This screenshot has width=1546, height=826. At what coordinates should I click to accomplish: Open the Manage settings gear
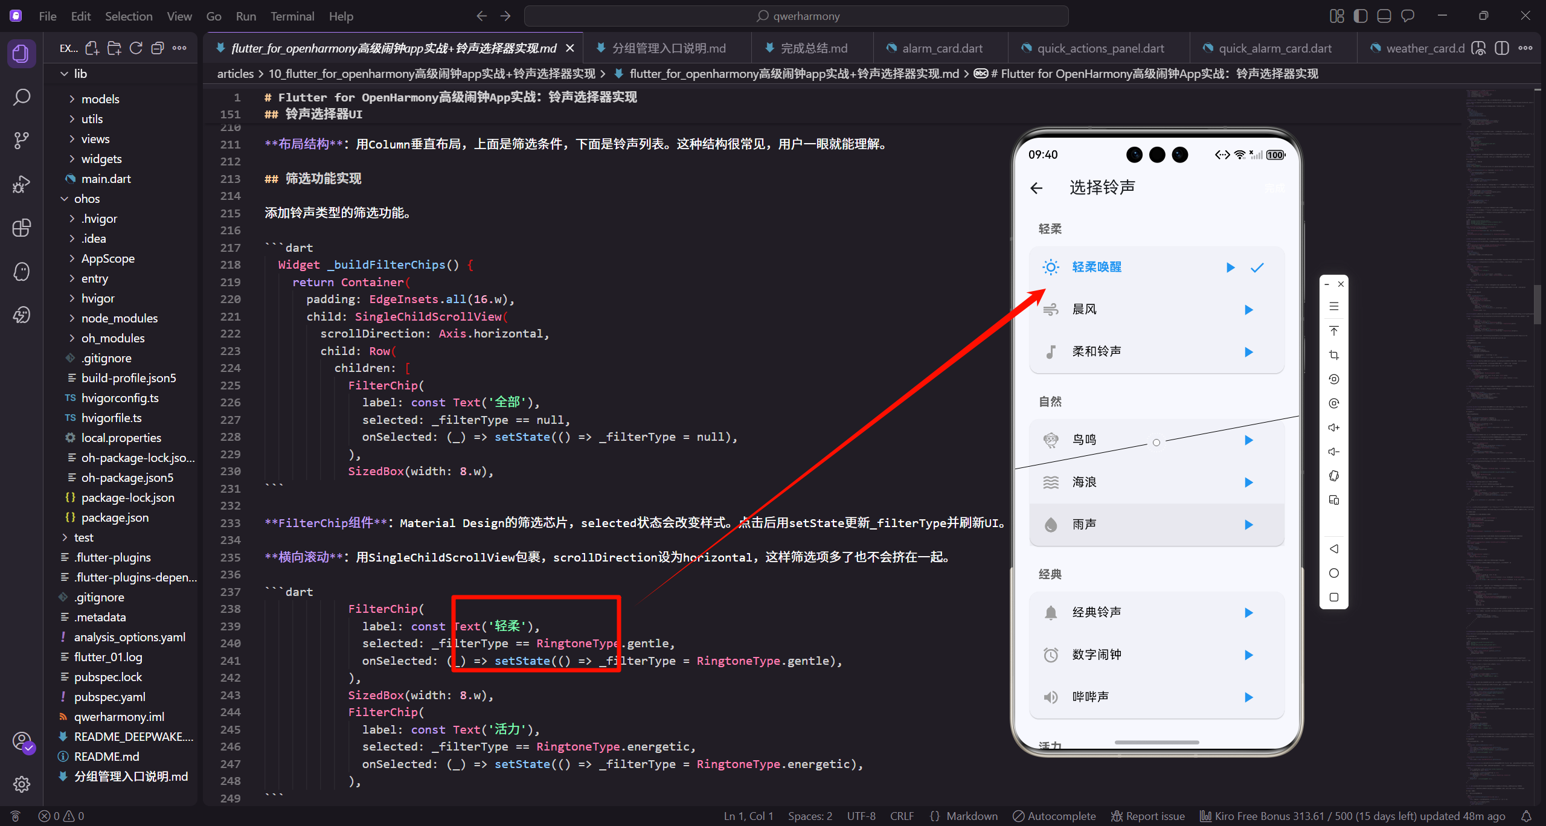(22, 784)
